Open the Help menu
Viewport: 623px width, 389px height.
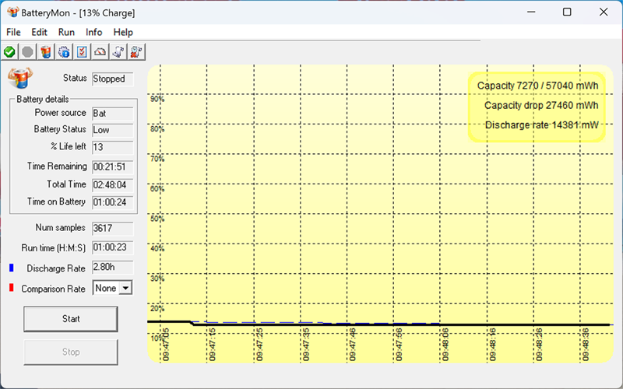click(x=123, y=32)
